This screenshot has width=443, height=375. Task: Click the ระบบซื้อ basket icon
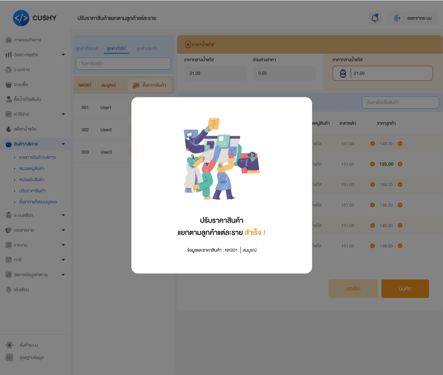(x=9, y=84)
